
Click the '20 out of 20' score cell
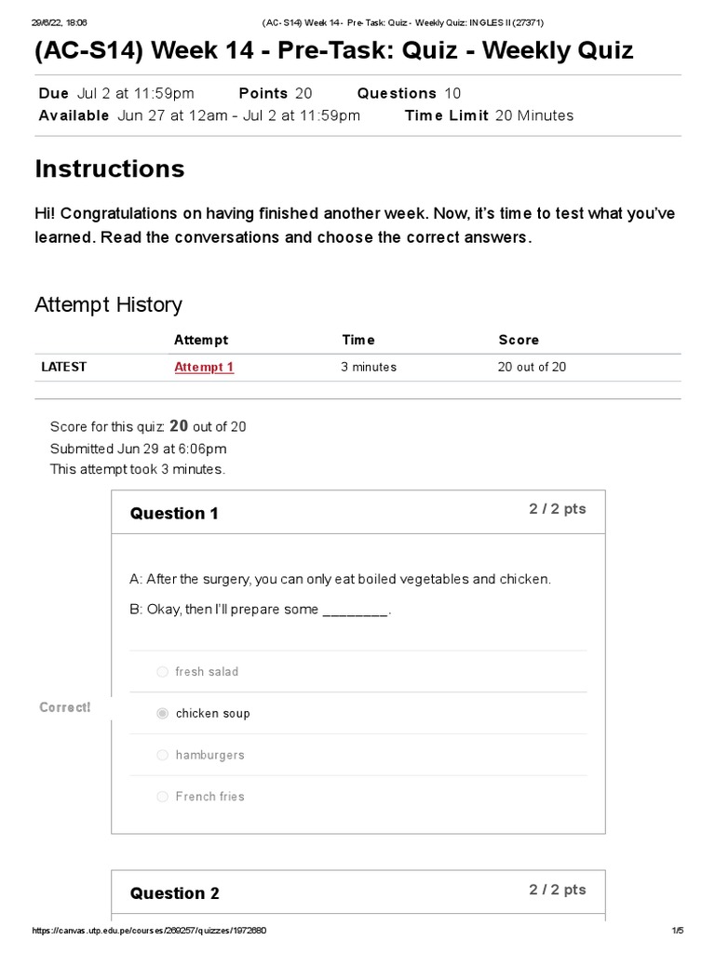(x=532, y=367)
